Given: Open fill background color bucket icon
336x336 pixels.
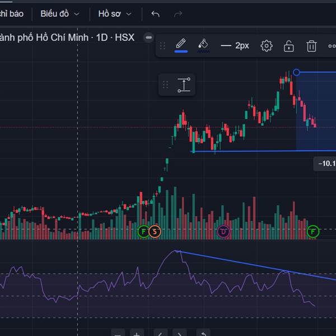Looking at the screenshot, I should click(204, 45).
